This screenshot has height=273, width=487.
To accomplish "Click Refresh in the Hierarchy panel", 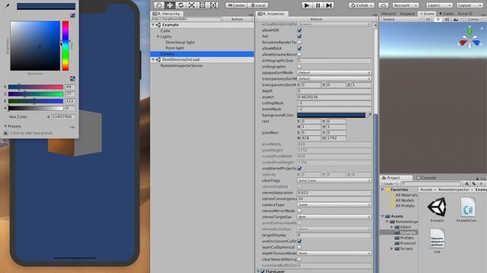I will tap(237, 19).
